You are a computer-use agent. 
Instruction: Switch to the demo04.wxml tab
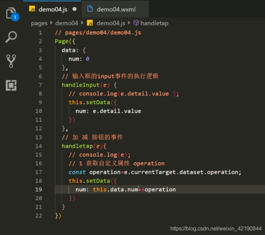[115, 9]
